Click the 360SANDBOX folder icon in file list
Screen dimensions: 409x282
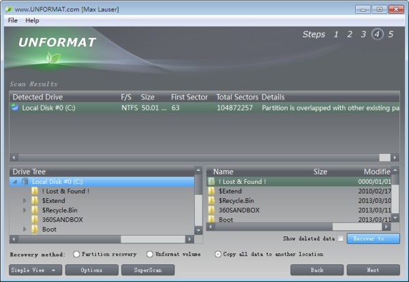[x=211, y=210]
